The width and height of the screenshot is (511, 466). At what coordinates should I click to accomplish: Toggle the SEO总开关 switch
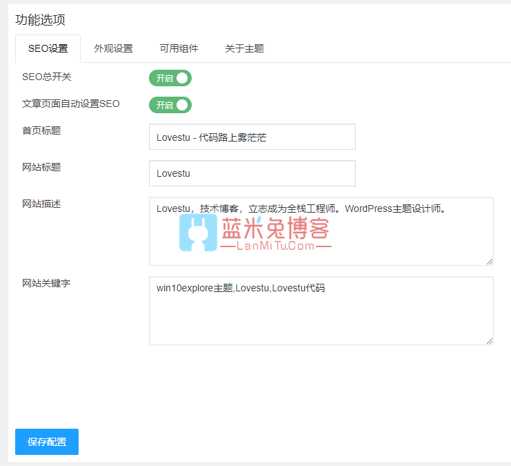(170, 78)
